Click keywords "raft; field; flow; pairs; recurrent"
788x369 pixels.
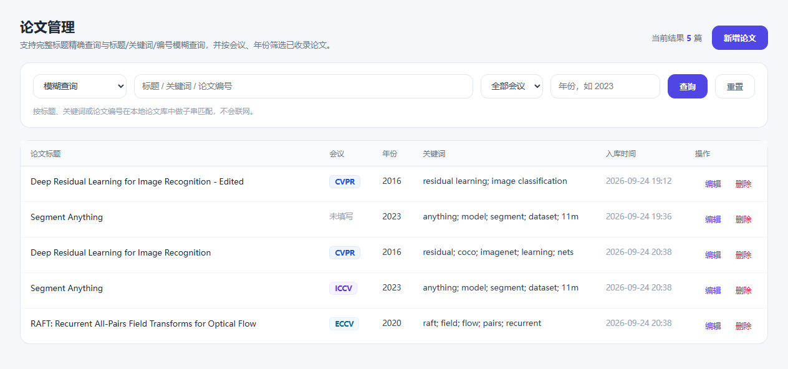click(x=482, y=323)
